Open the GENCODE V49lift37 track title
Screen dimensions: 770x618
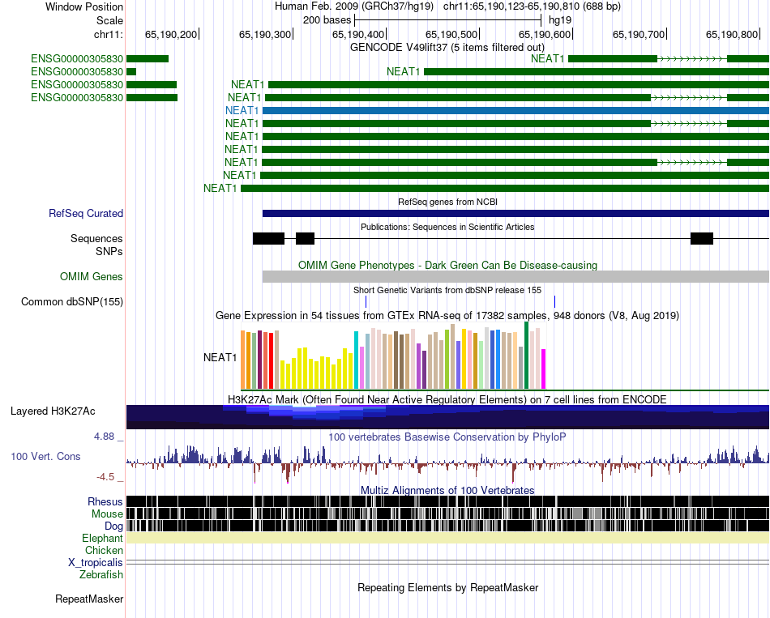pyautogui.click(x=447, y=48)
